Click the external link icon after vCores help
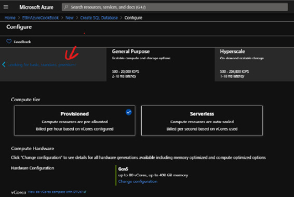 point(85,192)
